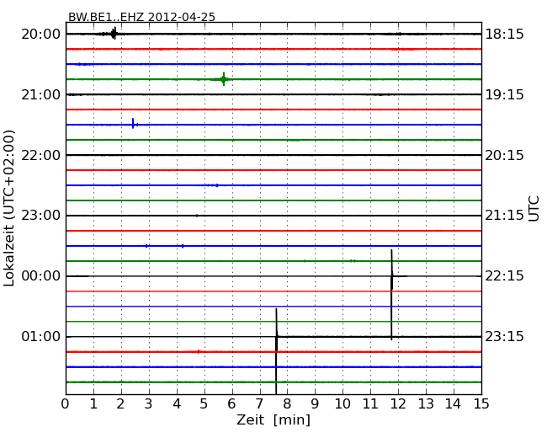The height and width of the screenshot is (438, 547).
Task: Select the green seismic event near minute 5.7
Action: point(223,79)
